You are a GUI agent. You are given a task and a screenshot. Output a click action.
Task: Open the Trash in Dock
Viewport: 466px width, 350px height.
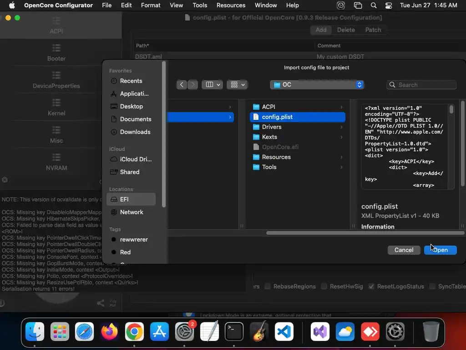431,331
